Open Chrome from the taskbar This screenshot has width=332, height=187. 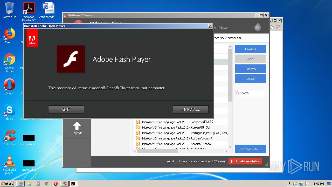point(47,184)
